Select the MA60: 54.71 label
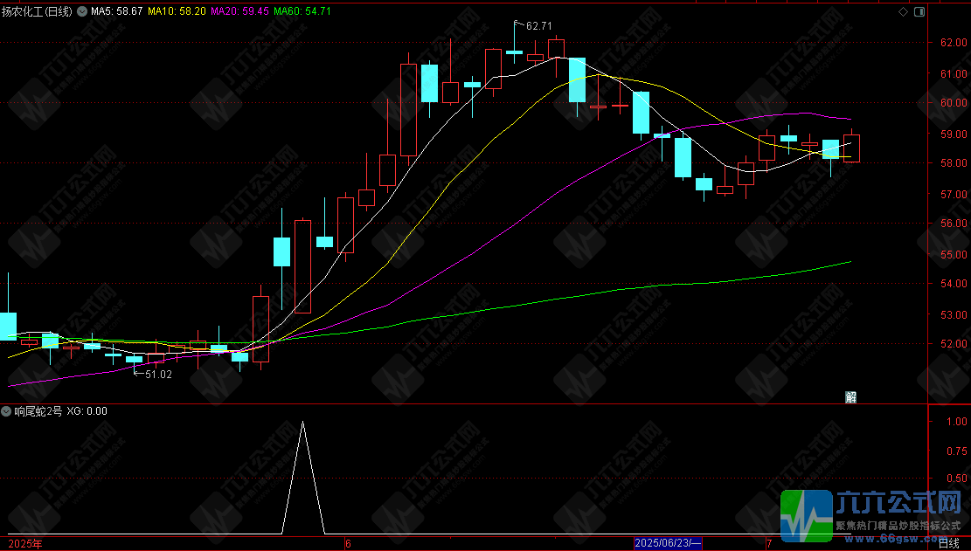 [302, 11]
